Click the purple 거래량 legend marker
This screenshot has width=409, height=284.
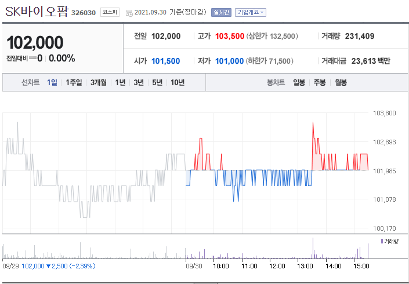pyautogui.click(x=382, y=241)
